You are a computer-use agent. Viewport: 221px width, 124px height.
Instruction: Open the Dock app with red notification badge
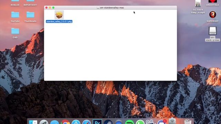[x=162, y=122]
